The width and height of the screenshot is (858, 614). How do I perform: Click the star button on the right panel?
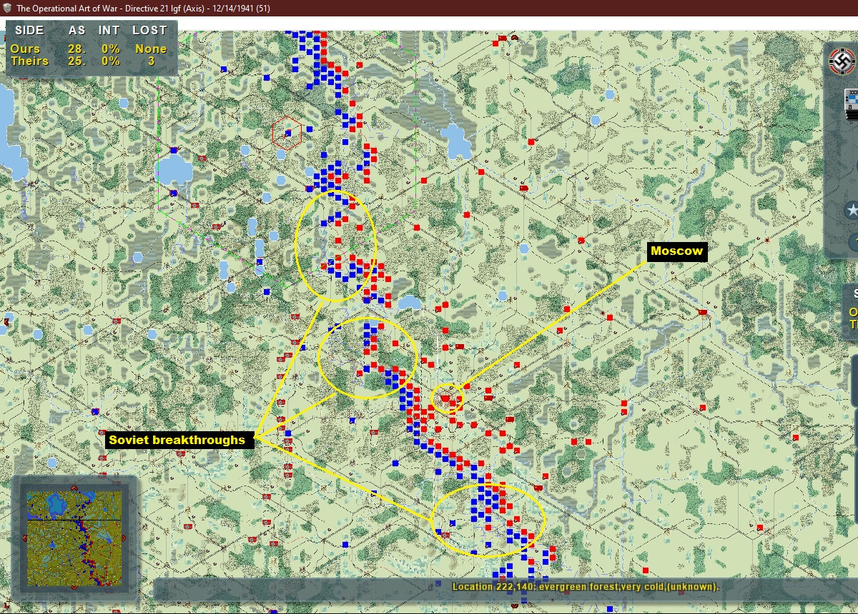pos(852,211)
